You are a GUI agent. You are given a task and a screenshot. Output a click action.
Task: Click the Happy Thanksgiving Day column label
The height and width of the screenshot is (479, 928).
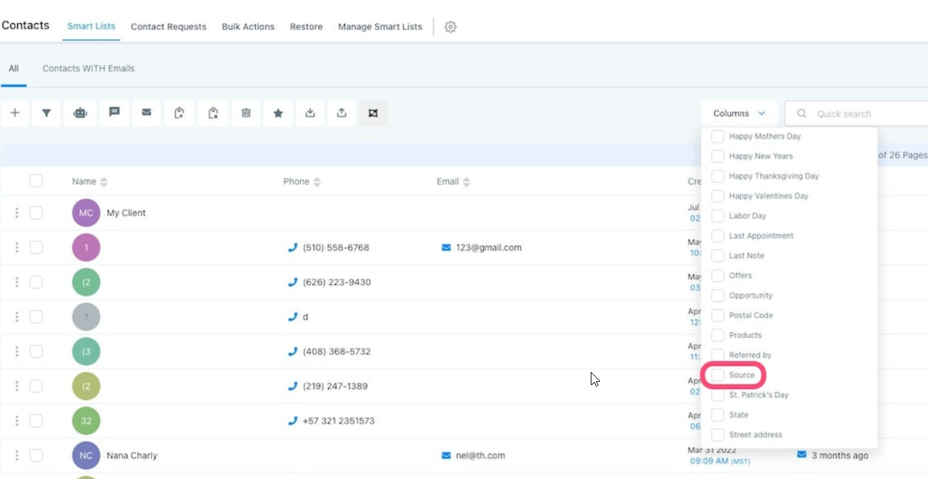point(774,176)
